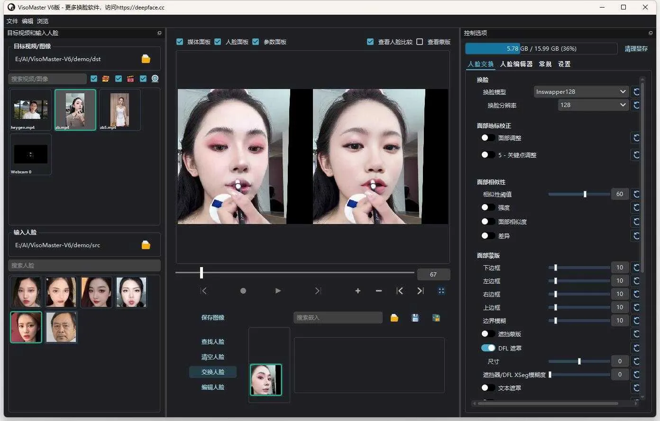Uncheck the 参数面板 checkbox
Viewport: 660px width, 421px height.
[x=256, y=42]
